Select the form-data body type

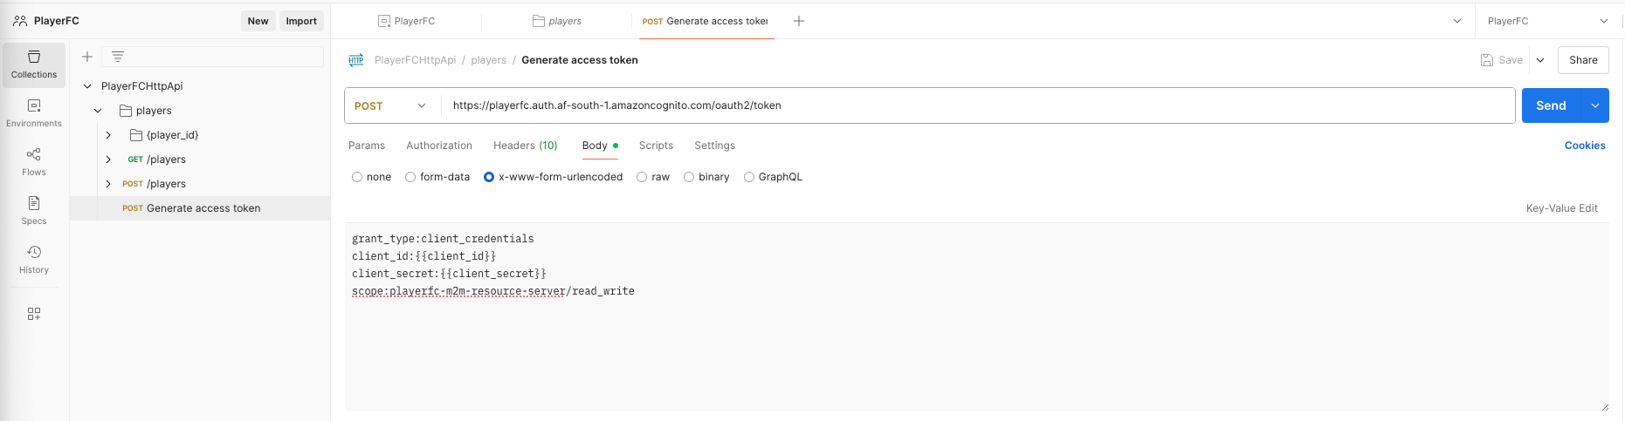click(x=410, y=177)
